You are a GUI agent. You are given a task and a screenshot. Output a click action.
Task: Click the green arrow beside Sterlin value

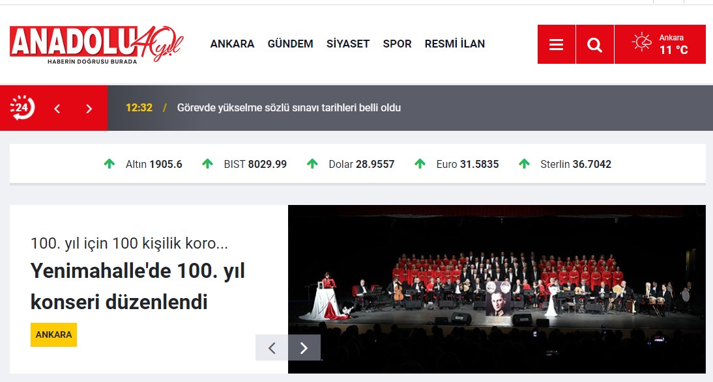point(525,163)
